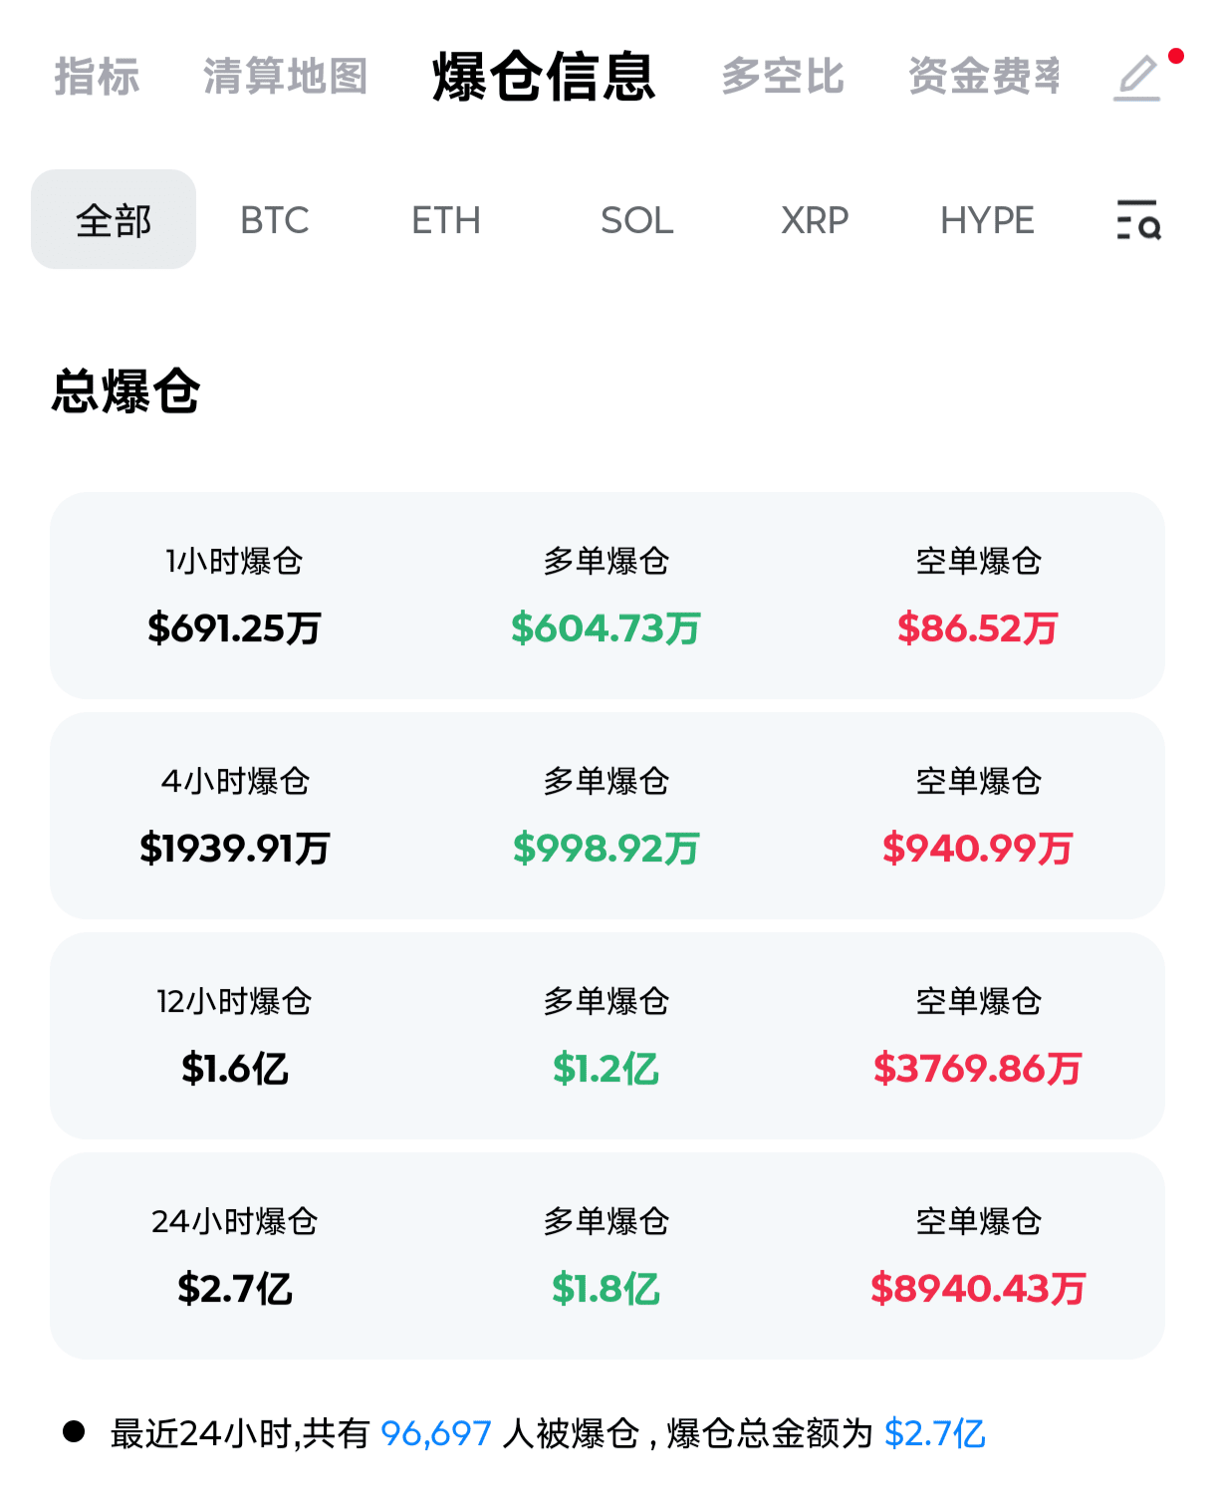Tap the 12小时爆仓 short value $3769.86万
The image size is (1215, 1486).
click(x=977, y=1069)
